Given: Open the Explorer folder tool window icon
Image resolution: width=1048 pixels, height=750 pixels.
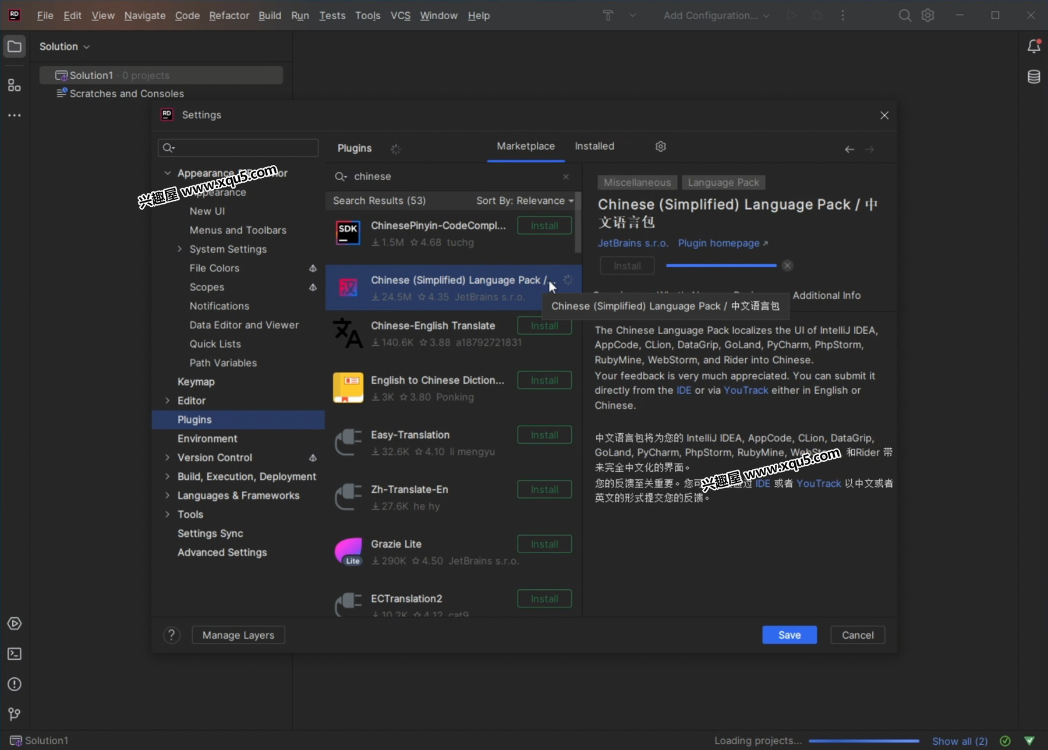Looking at the screenshot, I should tap(15, 47).
